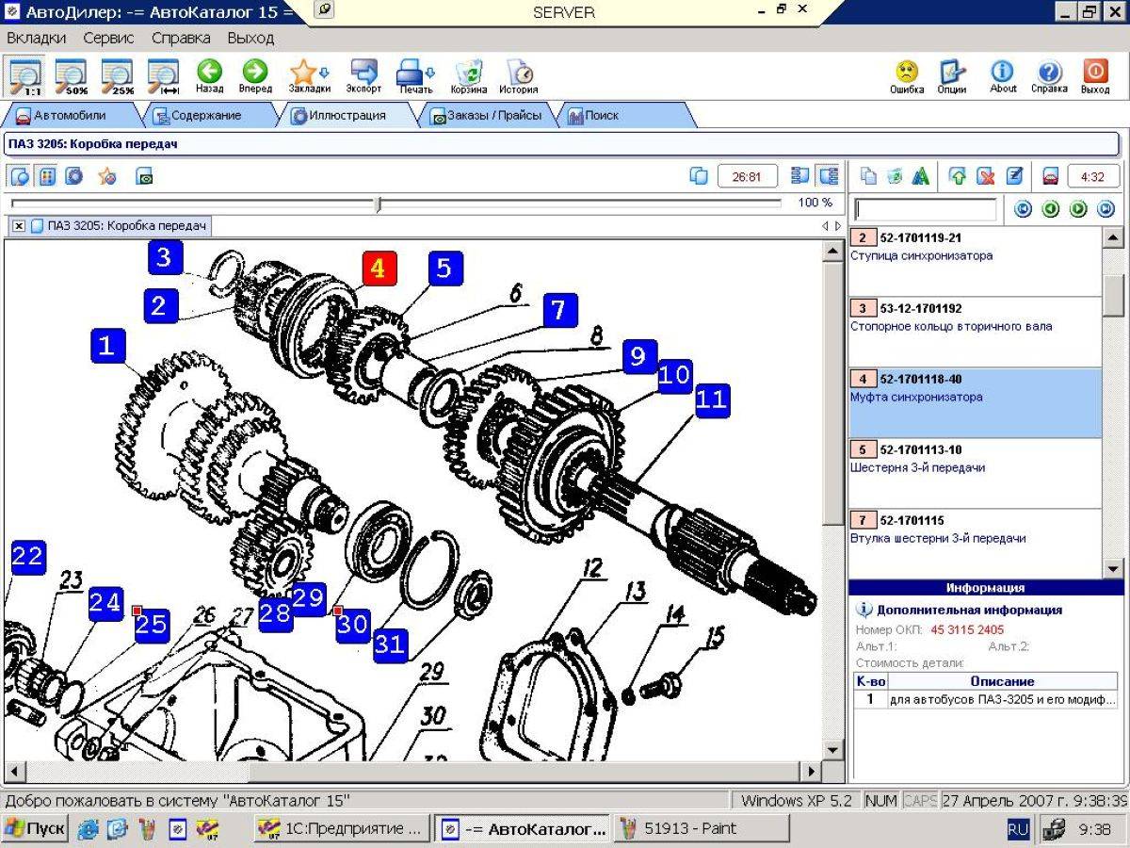The image size is (1130, 848).
Task: Toggle left list layout button
Action: pos(801,176)
